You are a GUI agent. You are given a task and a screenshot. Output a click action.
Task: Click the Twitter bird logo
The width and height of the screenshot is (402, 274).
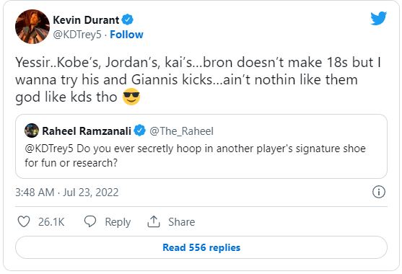378,18
